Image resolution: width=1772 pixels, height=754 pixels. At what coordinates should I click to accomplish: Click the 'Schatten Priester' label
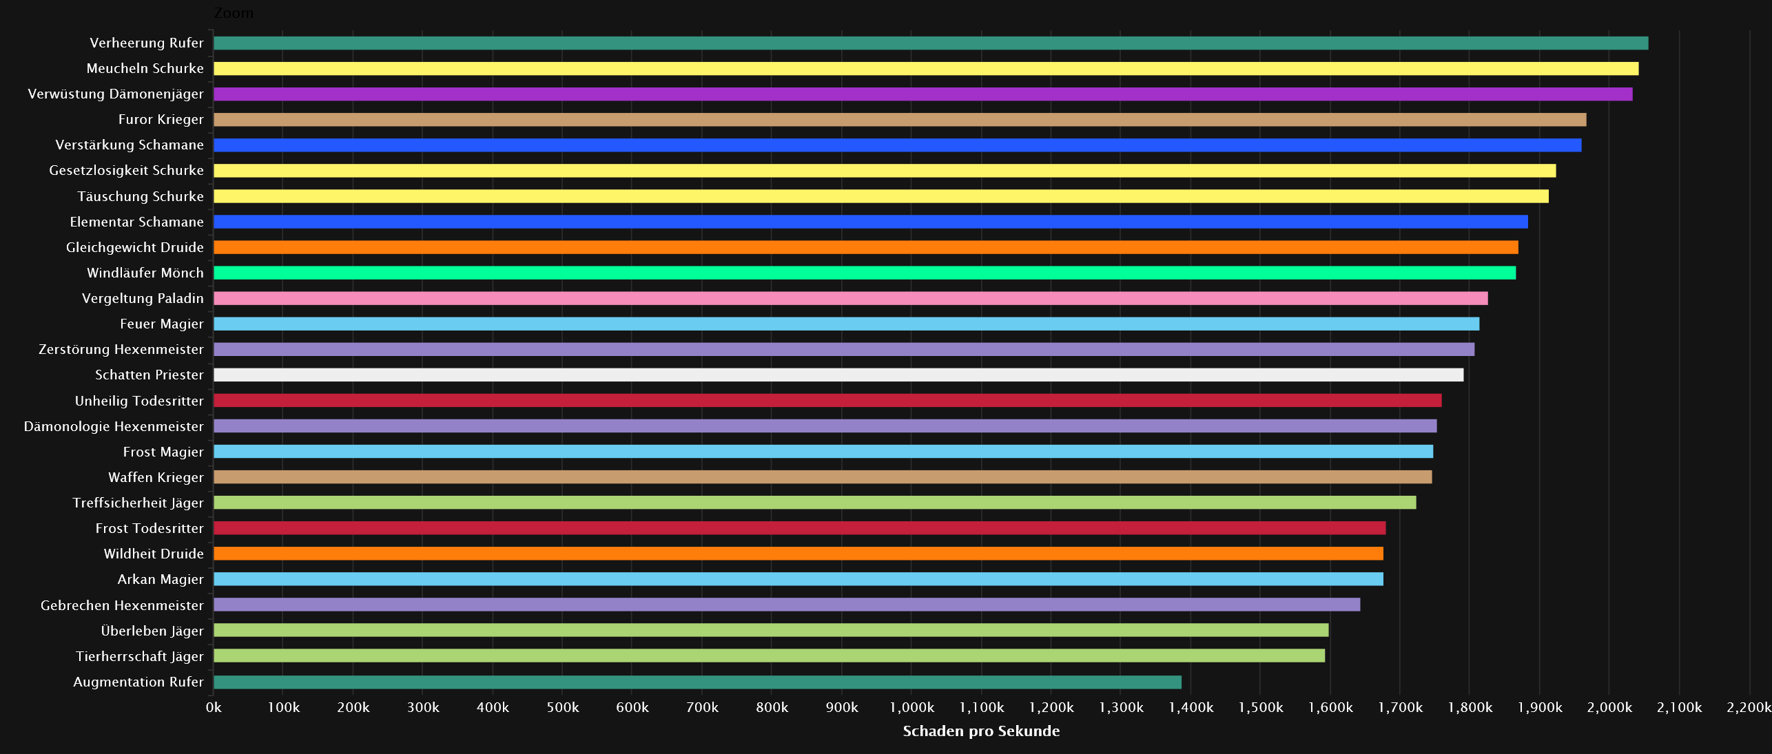click(150, 375)
